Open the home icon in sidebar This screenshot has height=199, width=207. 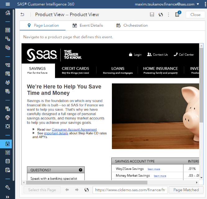8,13
